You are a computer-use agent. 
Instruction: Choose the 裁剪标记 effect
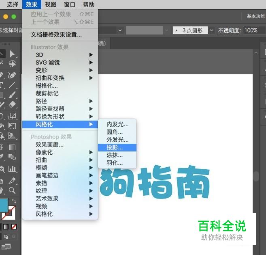60,93
